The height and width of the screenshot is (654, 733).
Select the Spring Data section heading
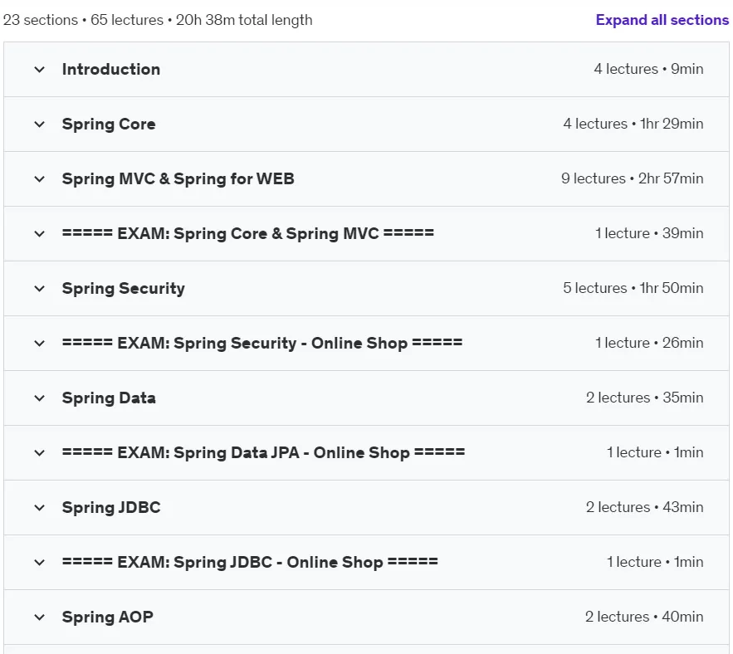109,398
